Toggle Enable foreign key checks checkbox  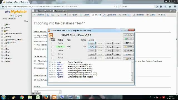point(35,80)
